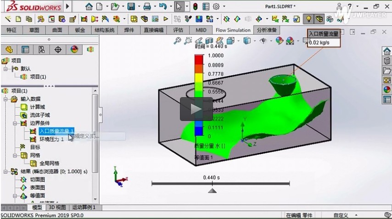
Task: Open the 3D 视图 bottom tab
Action: [57, 208]
